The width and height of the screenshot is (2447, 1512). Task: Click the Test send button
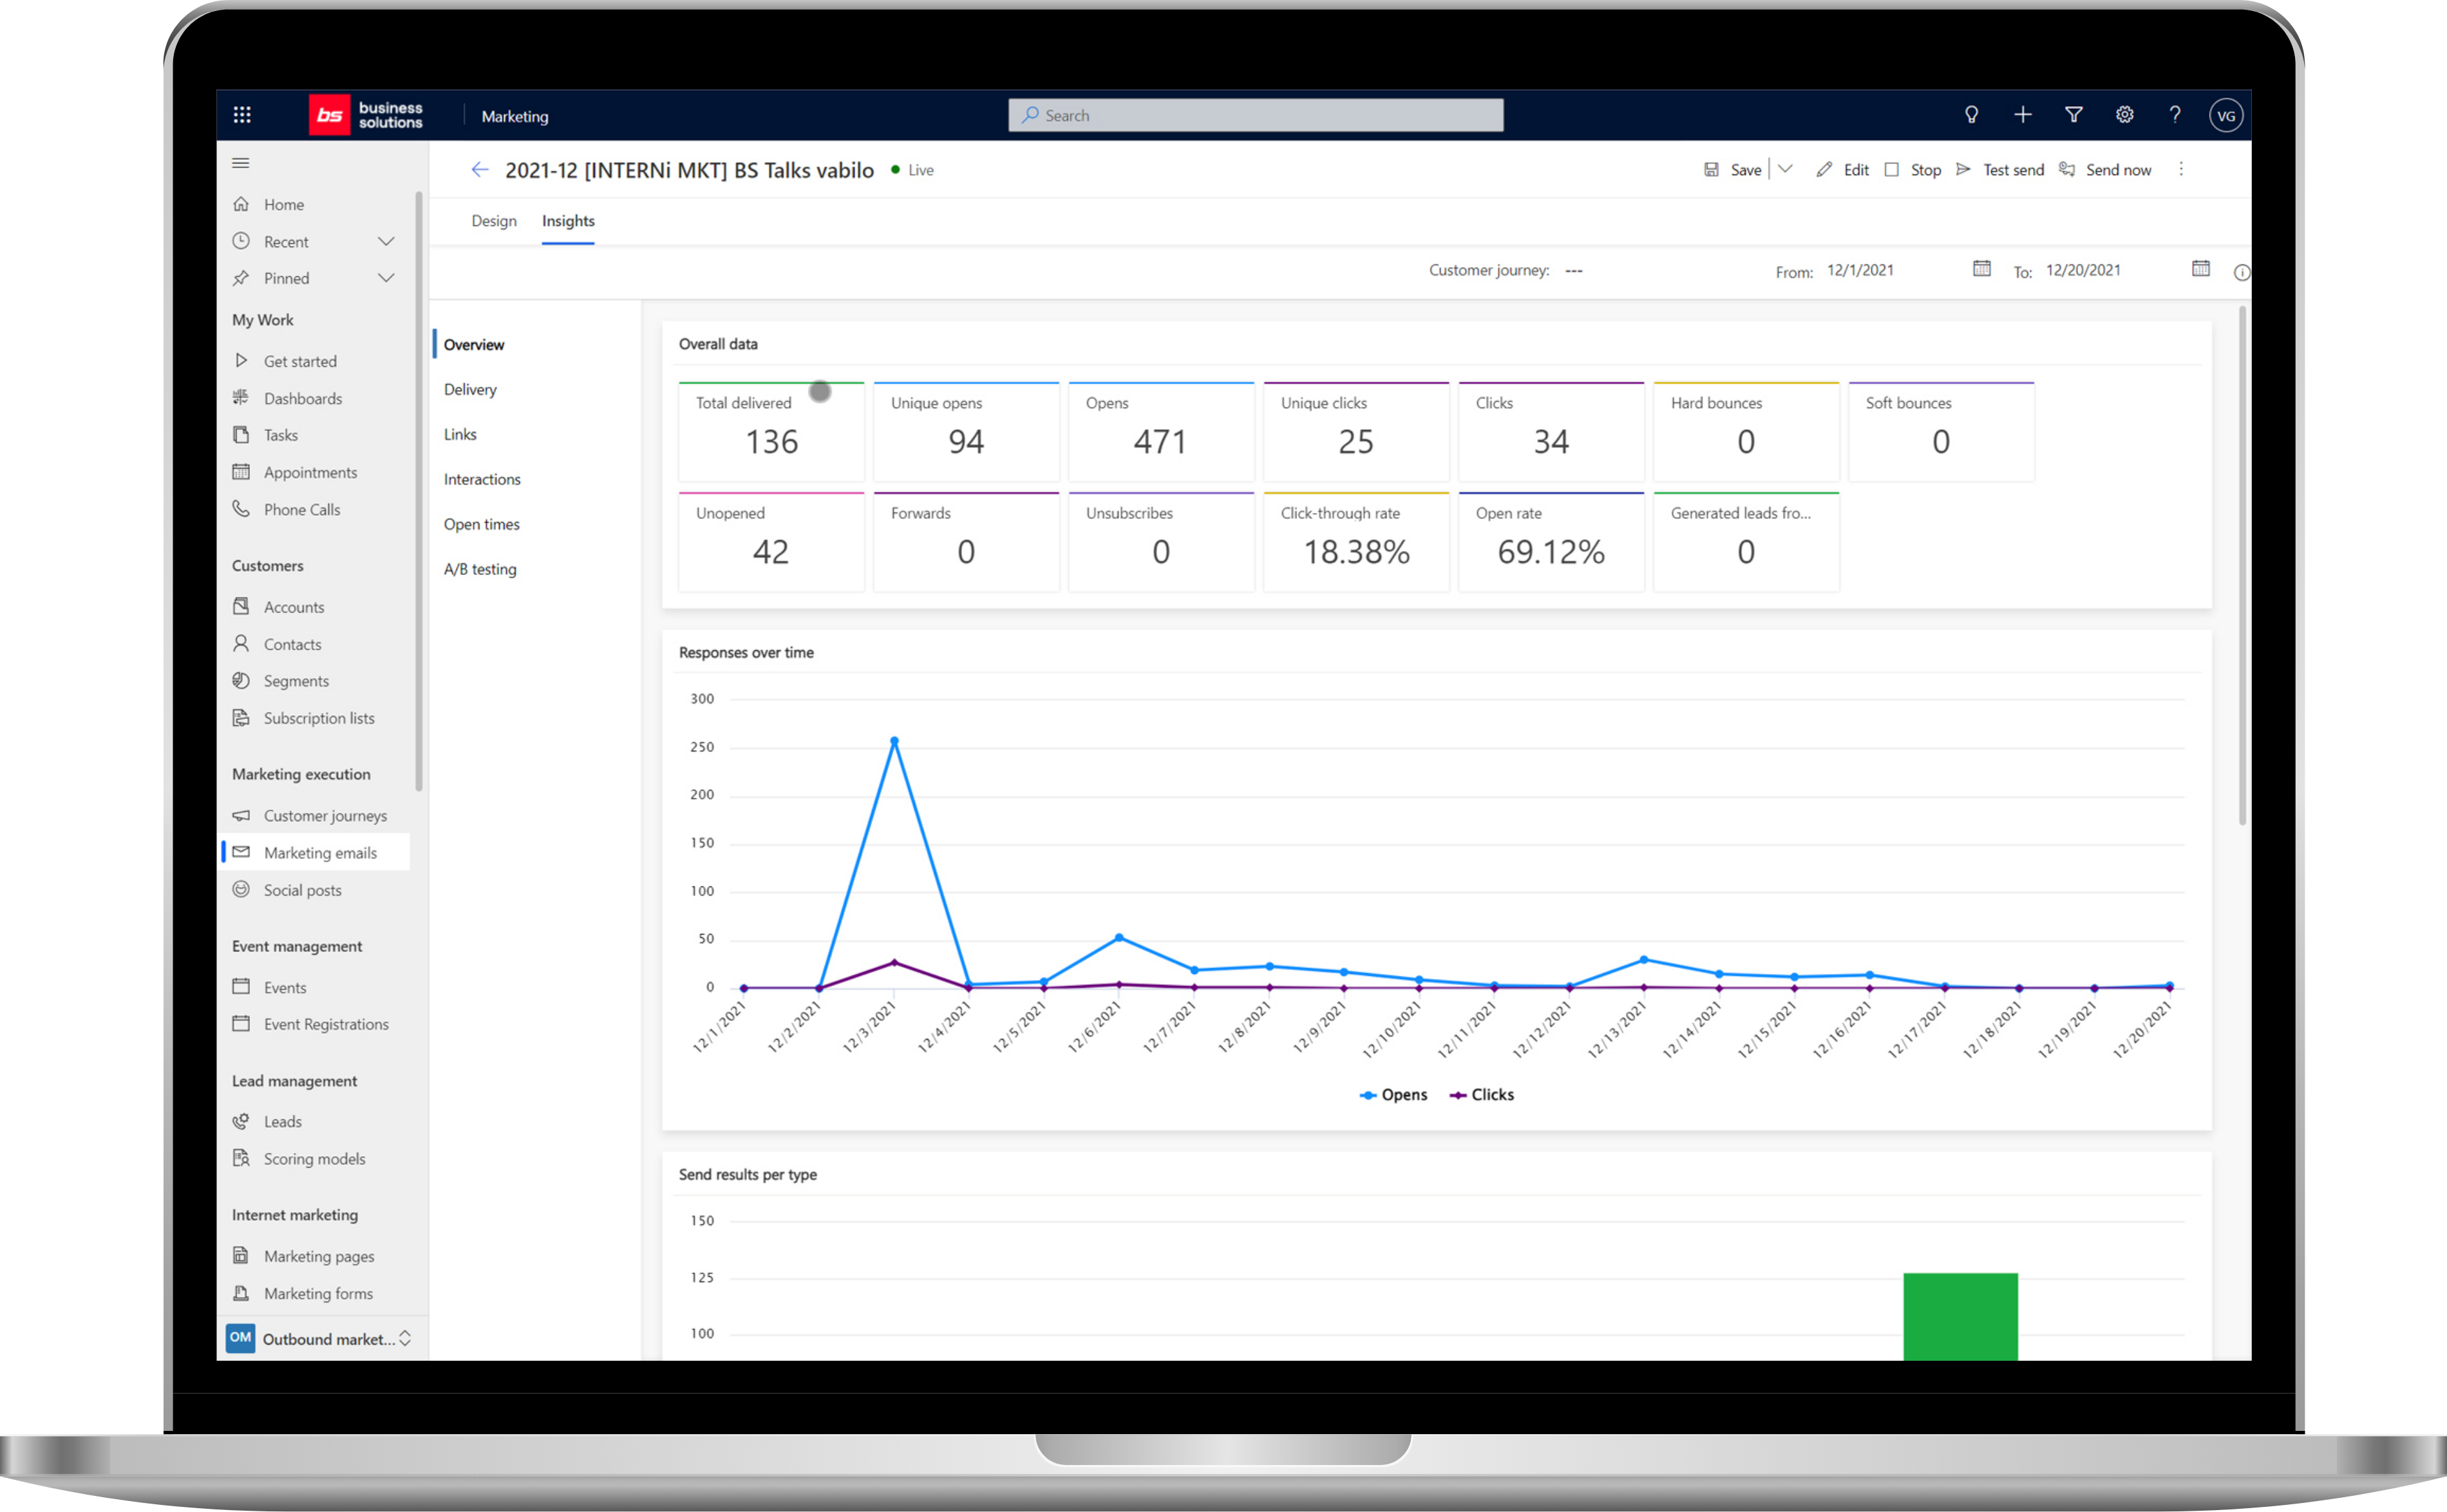point(2000,170)
